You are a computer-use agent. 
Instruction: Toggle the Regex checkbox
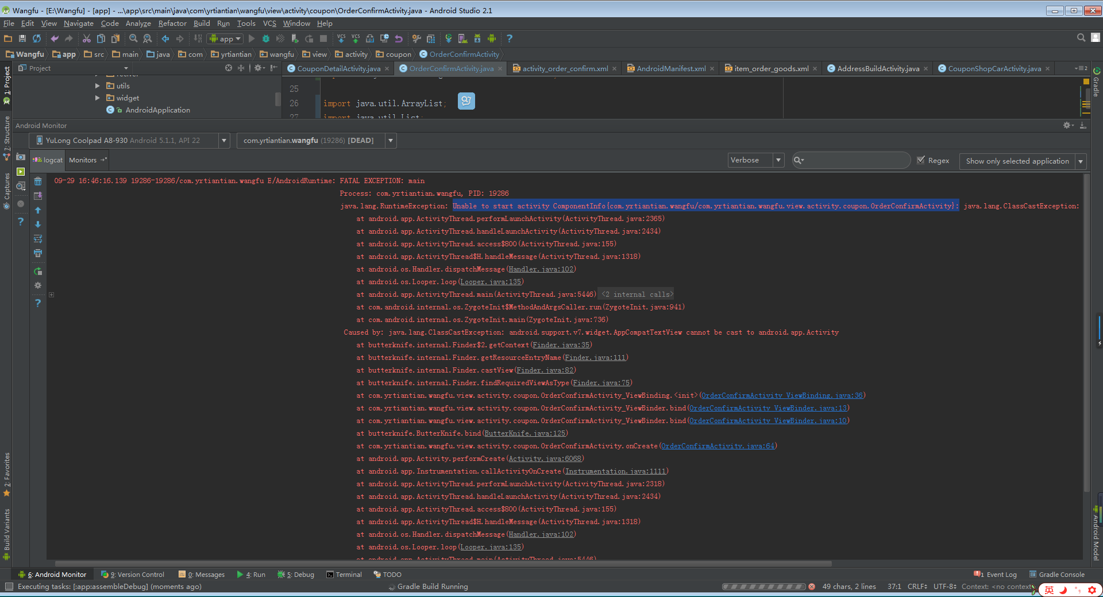pyautogui.click(x=921, y=160)
